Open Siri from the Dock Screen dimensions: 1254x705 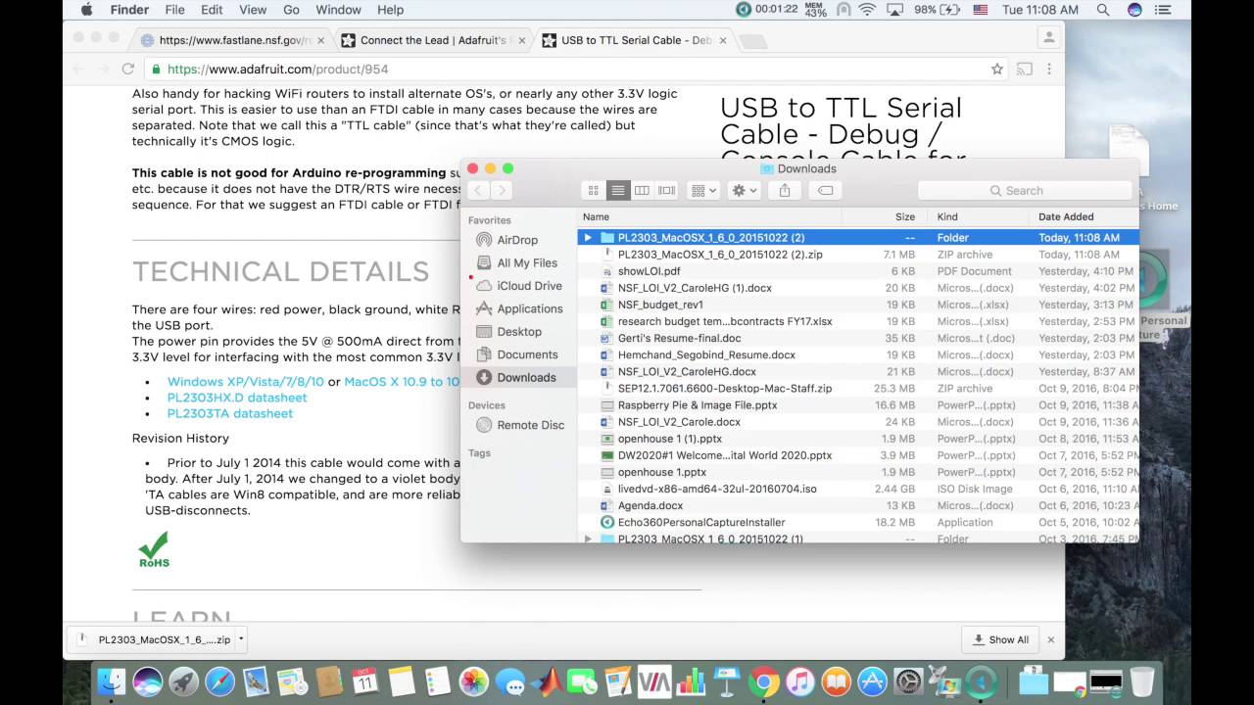click(x=147, y=681)
